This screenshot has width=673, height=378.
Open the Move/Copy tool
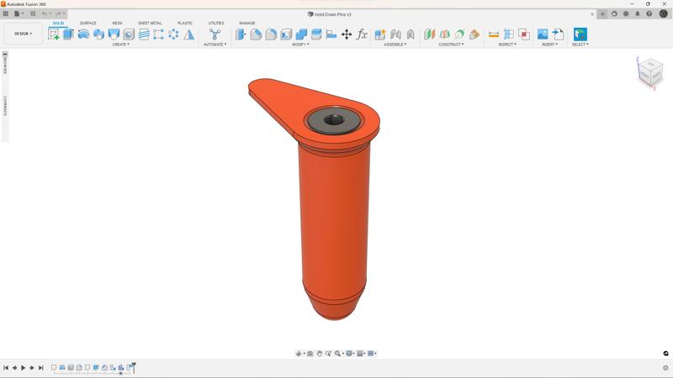point(347,34)
